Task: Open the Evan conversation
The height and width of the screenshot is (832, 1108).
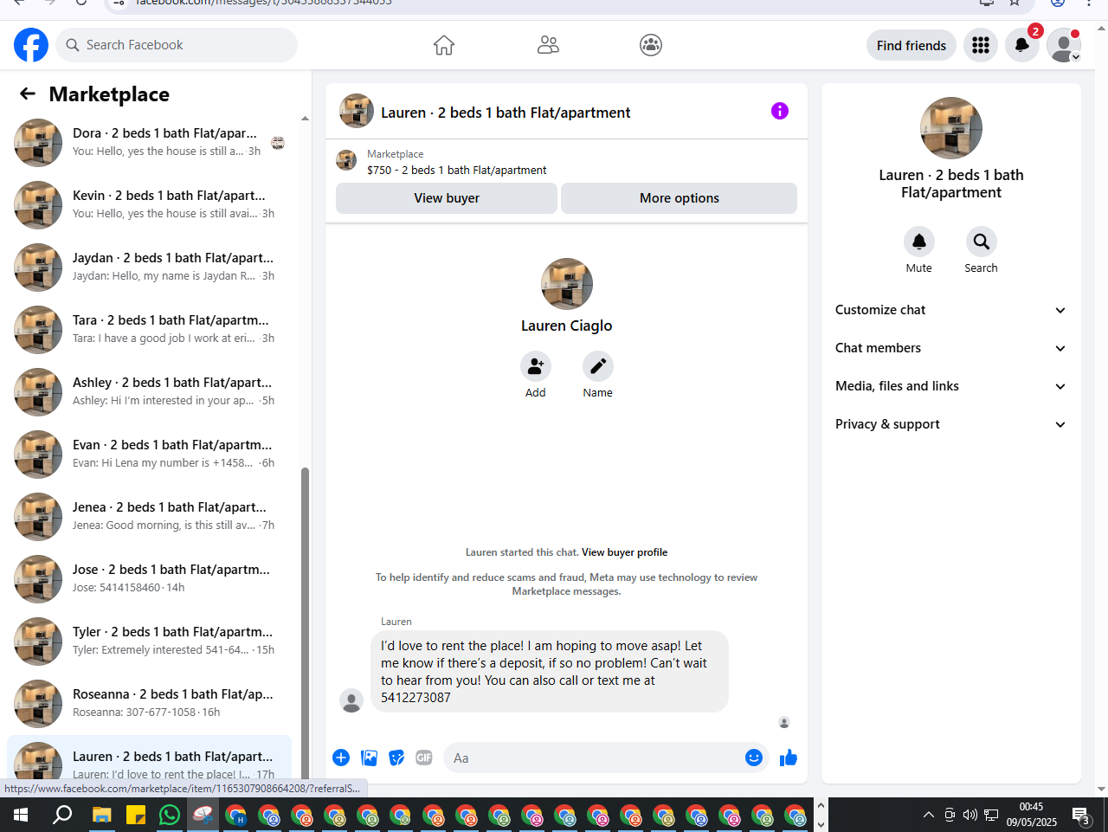Action: tap(150, 455)
